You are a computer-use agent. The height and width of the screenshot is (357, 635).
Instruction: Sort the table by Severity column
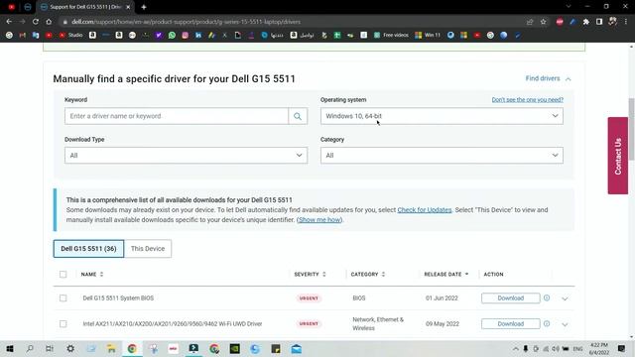click(310, 275)
